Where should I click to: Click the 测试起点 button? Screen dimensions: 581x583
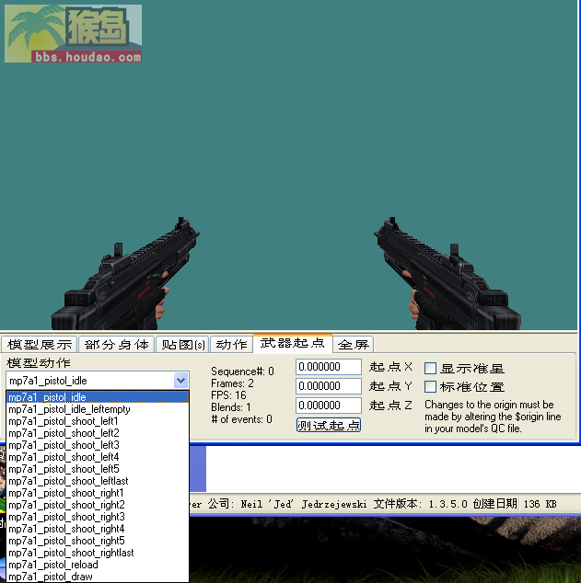(x=329, y=425)
